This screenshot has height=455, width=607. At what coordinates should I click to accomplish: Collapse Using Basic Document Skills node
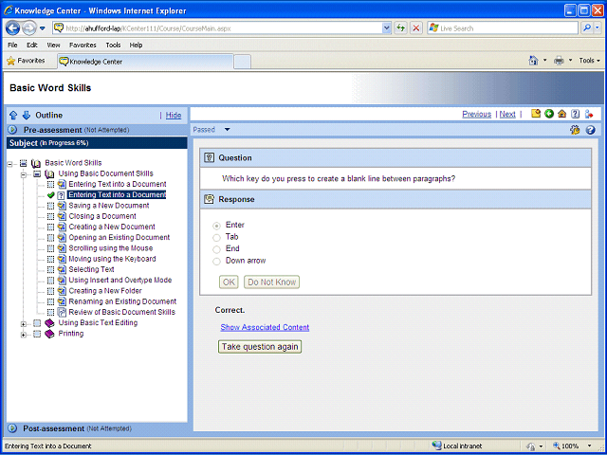click(24, 174)
